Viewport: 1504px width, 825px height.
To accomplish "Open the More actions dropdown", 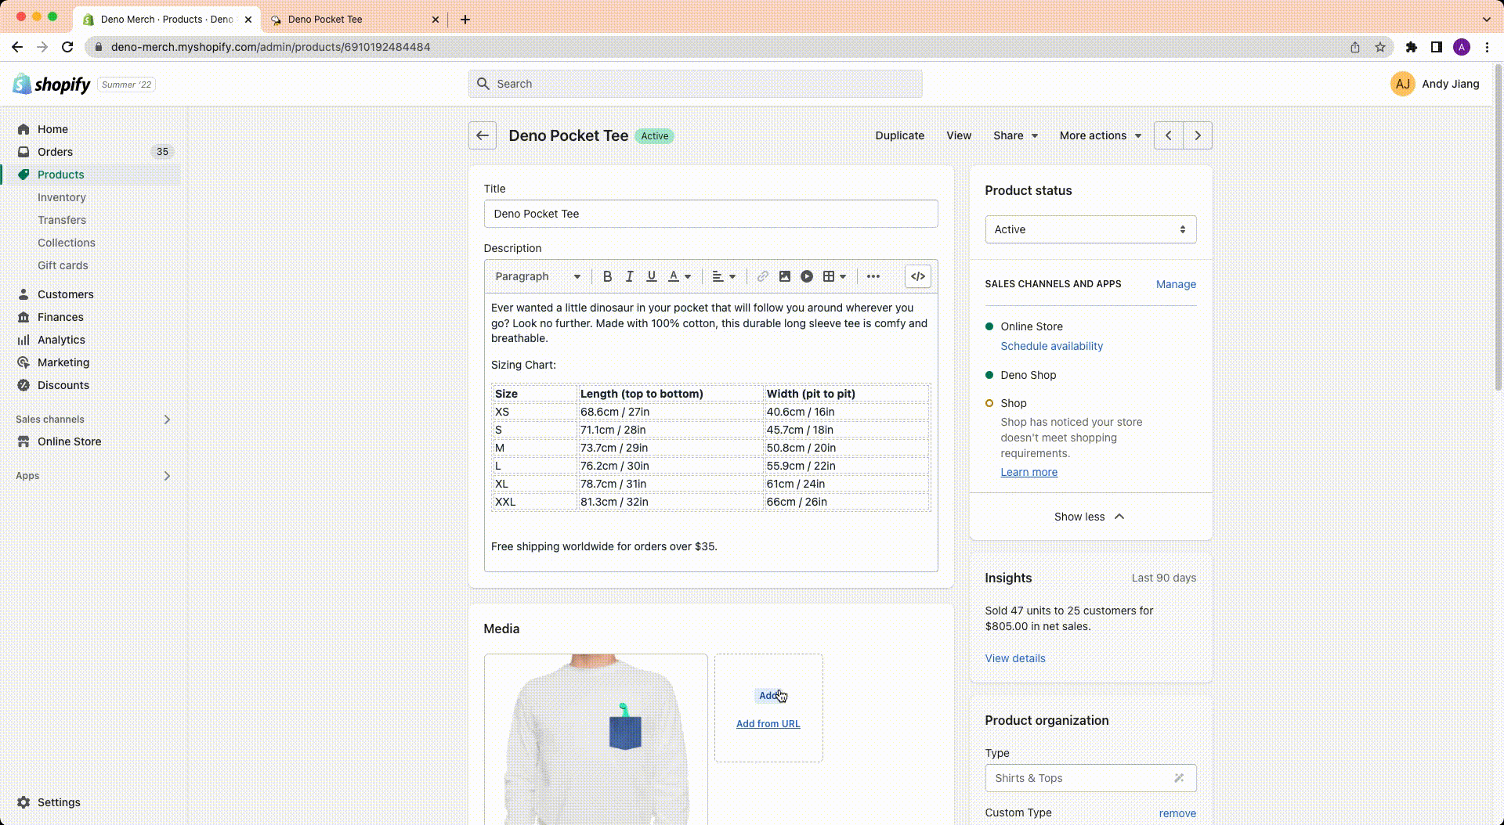I will coord(1100,135).
